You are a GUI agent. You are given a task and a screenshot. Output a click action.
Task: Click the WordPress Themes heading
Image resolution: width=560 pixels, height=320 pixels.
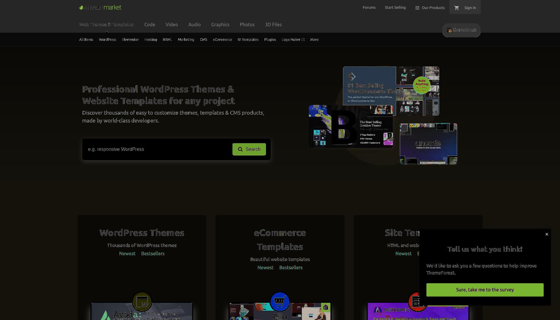coord(142,233)
